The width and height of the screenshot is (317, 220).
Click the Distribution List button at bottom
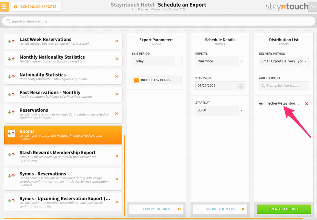(x=220, y=209)
